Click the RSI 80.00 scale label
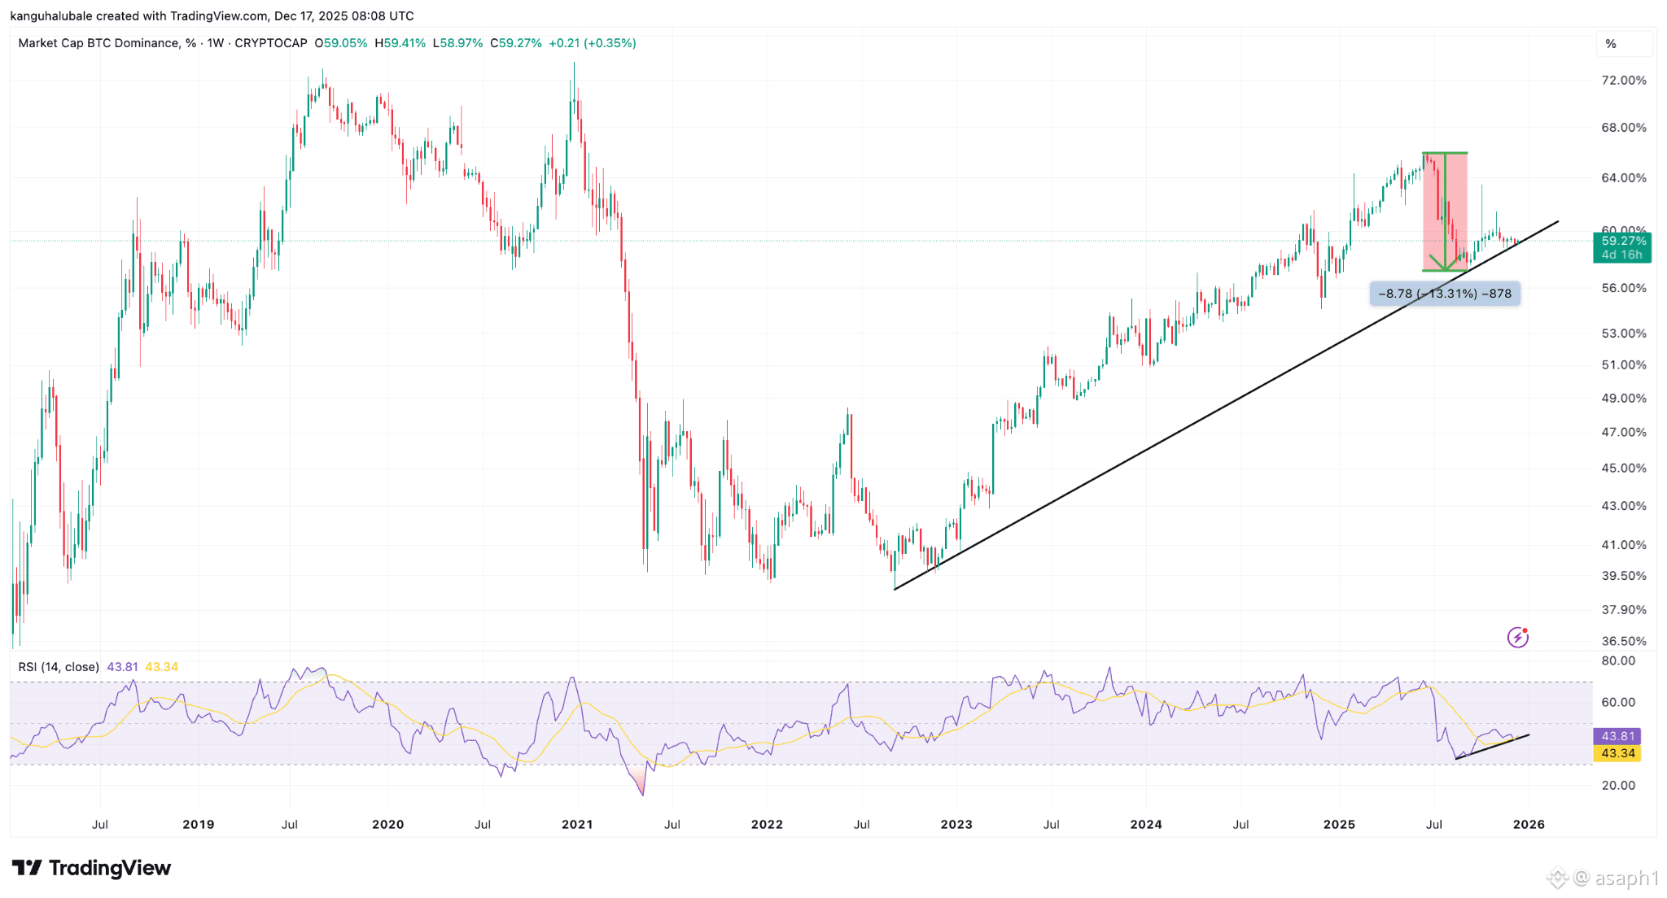Image resolution: width=1667 pixels, height=898 pixels. coord(1618,660)
